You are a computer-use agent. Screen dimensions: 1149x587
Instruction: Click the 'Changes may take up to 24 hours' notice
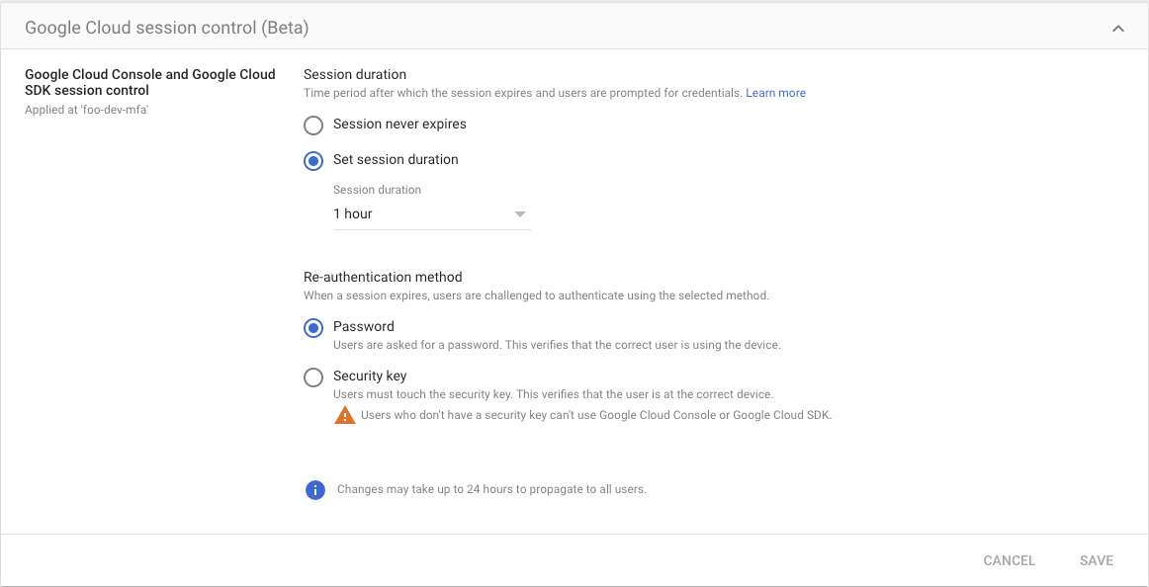(x=491, y=489)
